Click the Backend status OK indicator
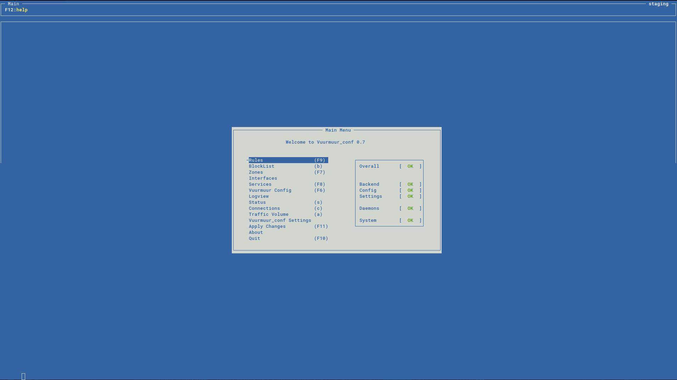The height and width of the screenshot is (380, 677). (x=410, y=184)
